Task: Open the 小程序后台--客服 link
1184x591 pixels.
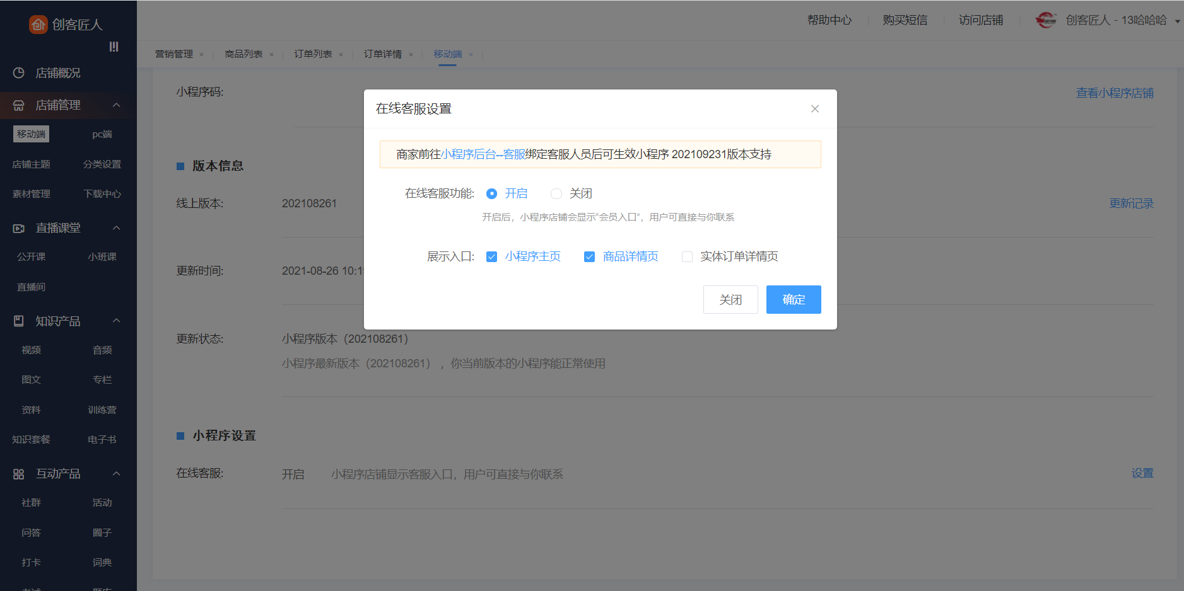Action: point(483,154)
